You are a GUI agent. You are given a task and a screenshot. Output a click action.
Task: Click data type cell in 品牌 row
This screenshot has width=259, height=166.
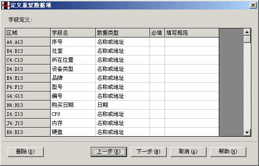click(x=123, y=78)
